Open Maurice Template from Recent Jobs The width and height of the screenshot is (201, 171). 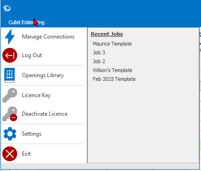point(112,44)
